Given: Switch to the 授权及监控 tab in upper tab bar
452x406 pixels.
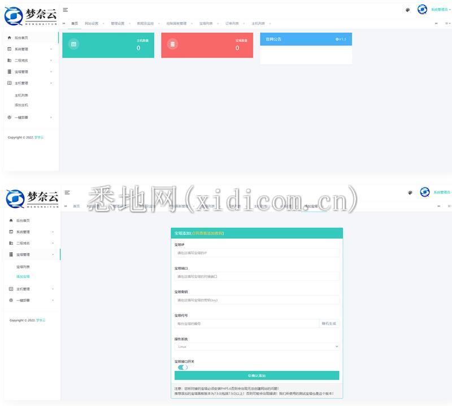Looking at the screenshot, I should 145,24.
